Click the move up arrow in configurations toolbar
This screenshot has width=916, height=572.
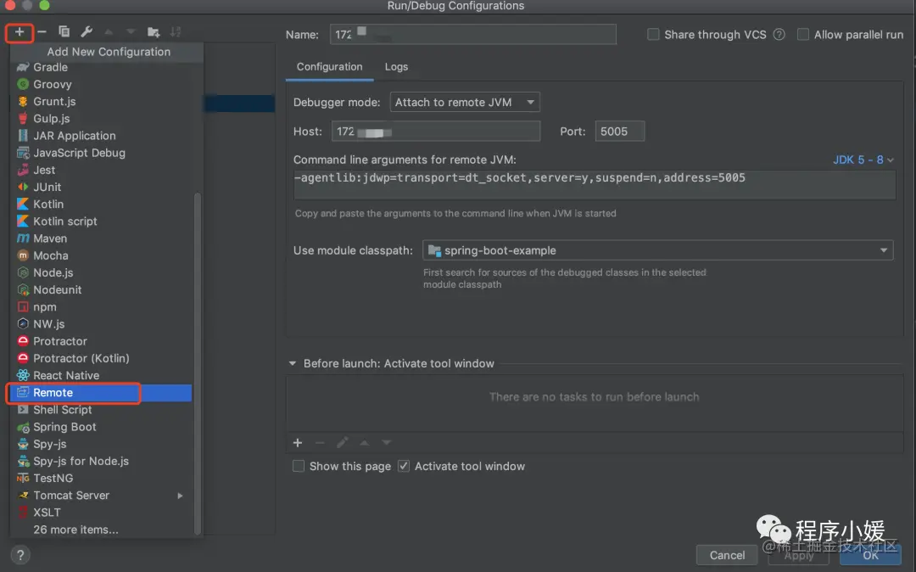109,32
